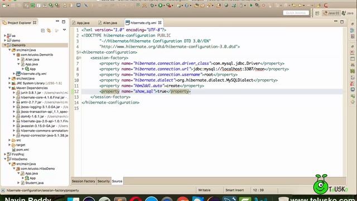Open the Task List icon in right trim
Image resolution: width=357 pixels, height=201 pixels.
coord(352,36)
